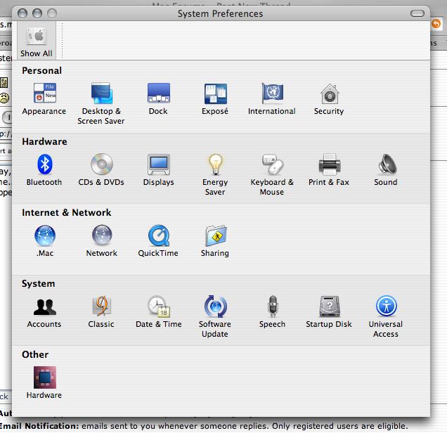Open Energy Saver preferences
This screenshot has width=447, height=433.
(x=215, y=175)
